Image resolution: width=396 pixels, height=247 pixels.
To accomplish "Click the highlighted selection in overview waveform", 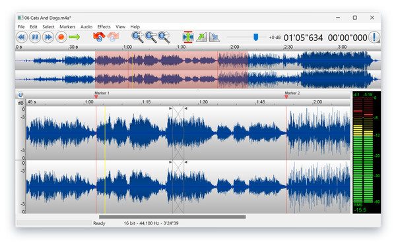I will pyautogui.click(x=171, y=70).
